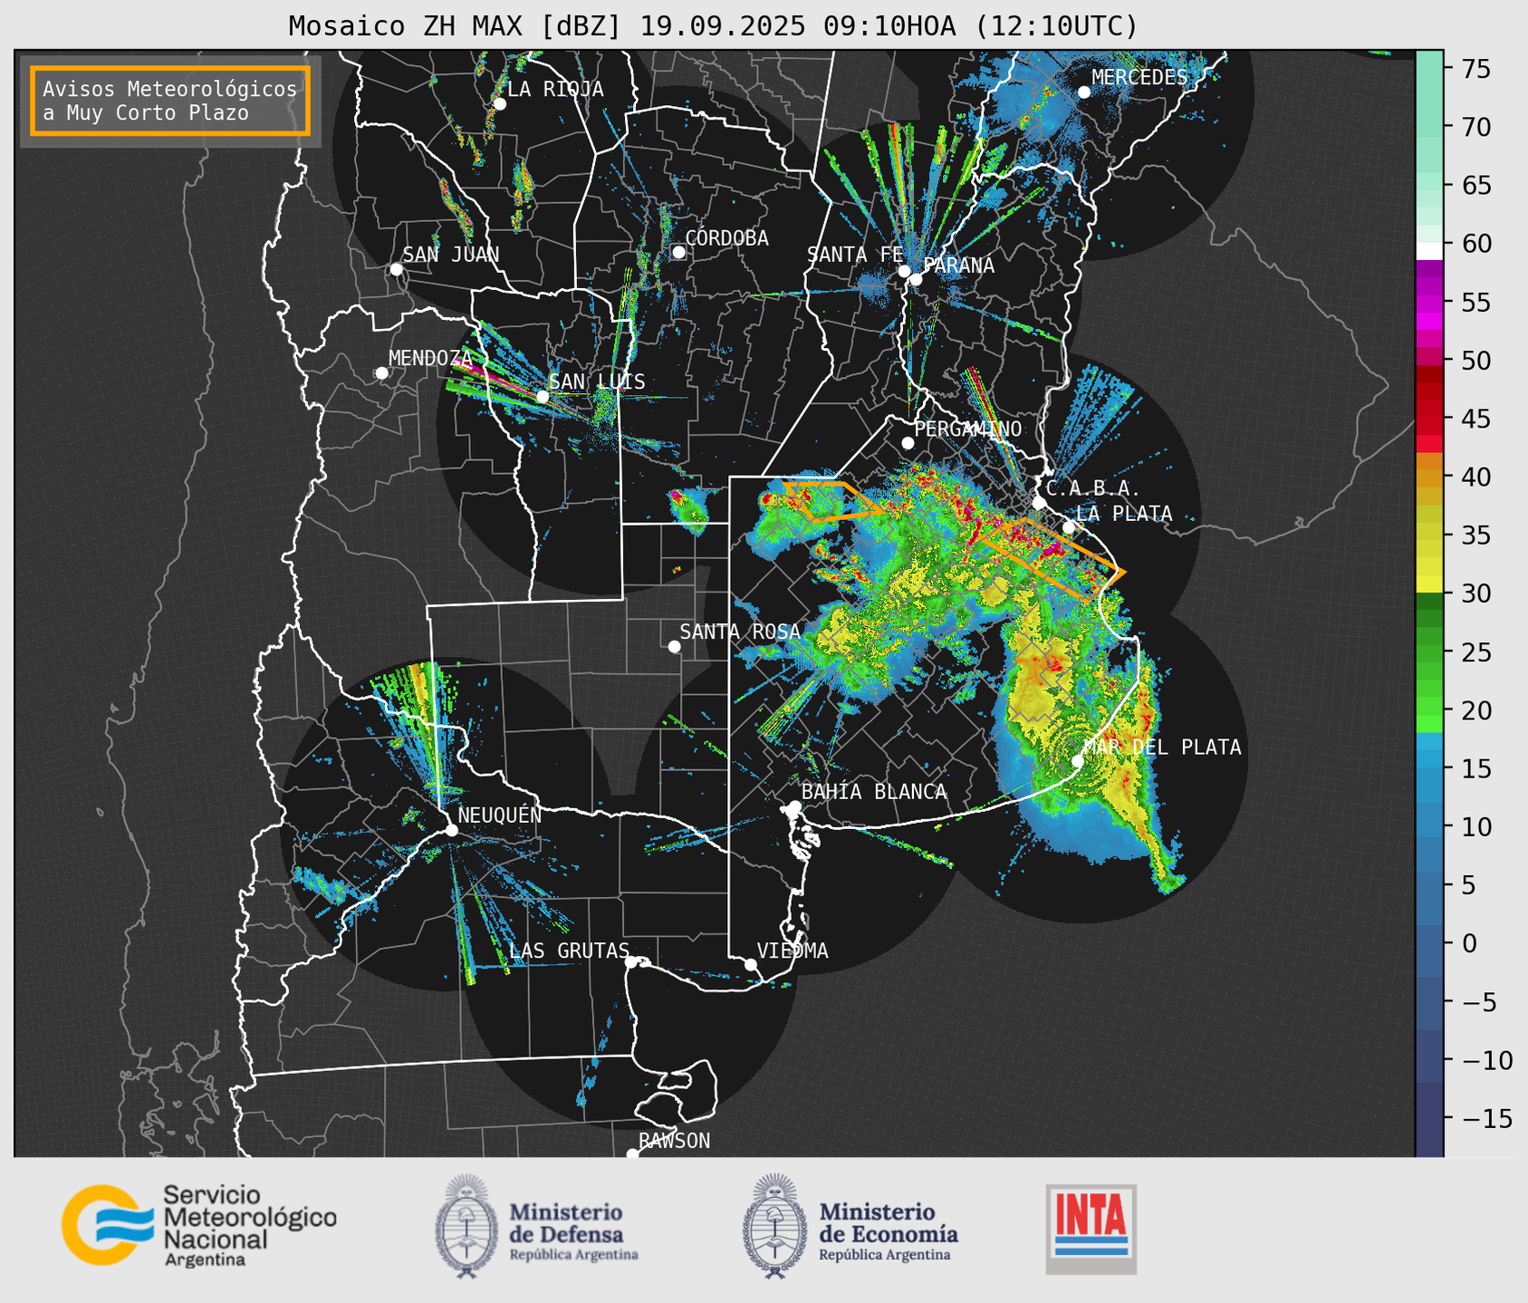Click the 75 value on the dBZ scale
1528x1303 pixels.
[1475, 68]
